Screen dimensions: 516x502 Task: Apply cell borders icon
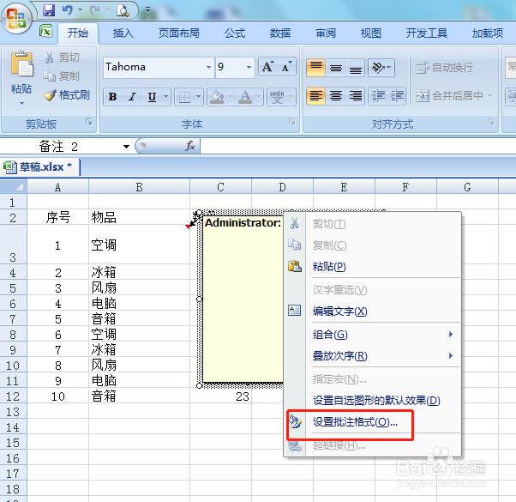tap(184, 96)
